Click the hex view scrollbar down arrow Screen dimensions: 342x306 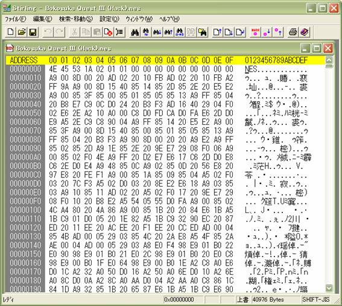(329, 288)
